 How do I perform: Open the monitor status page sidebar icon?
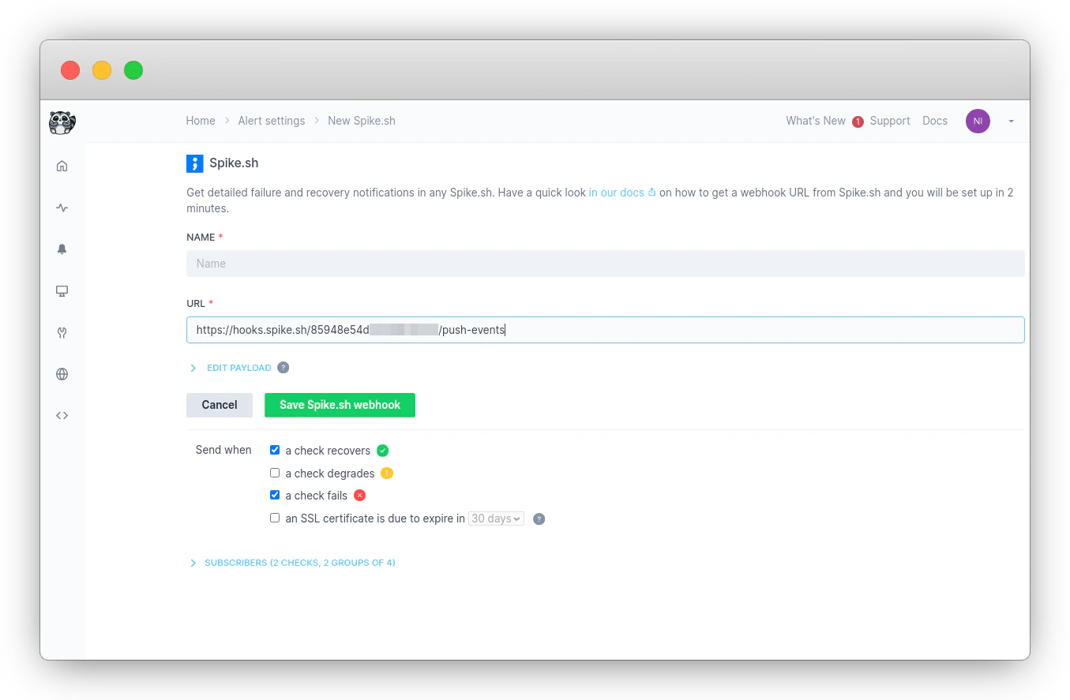click(x=62, y=291)
